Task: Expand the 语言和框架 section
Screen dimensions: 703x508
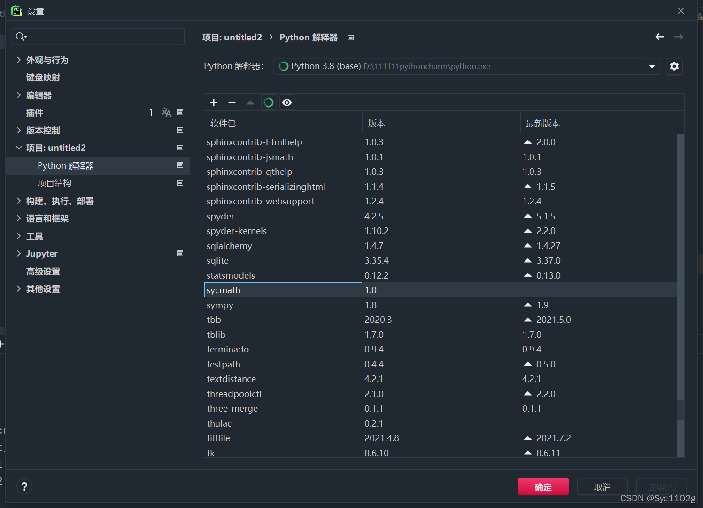Action: coord(19,218)
